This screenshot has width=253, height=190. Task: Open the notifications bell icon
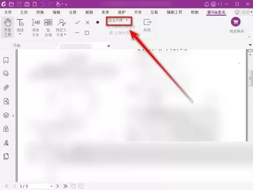(206, 4)
